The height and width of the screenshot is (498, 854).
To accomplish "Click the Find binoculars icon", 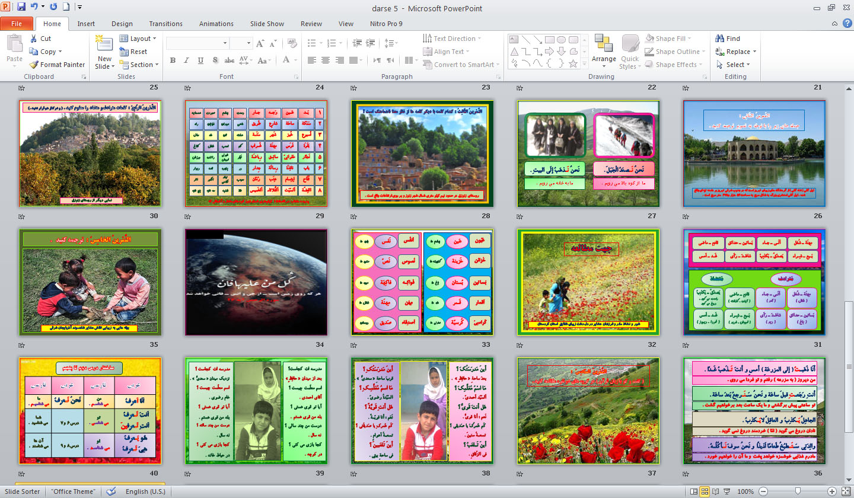I will [x=719, y=39].
